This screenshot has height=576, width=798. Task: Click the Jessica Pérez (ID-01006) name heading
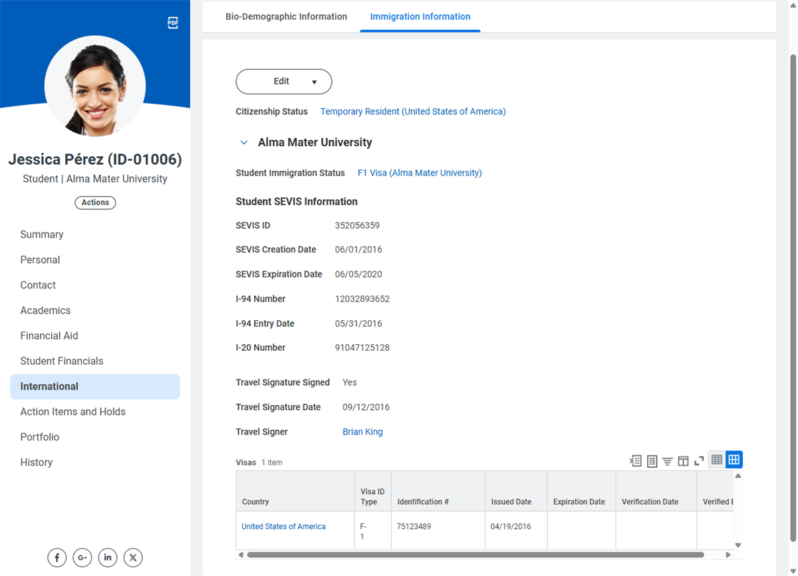point(95,159)
